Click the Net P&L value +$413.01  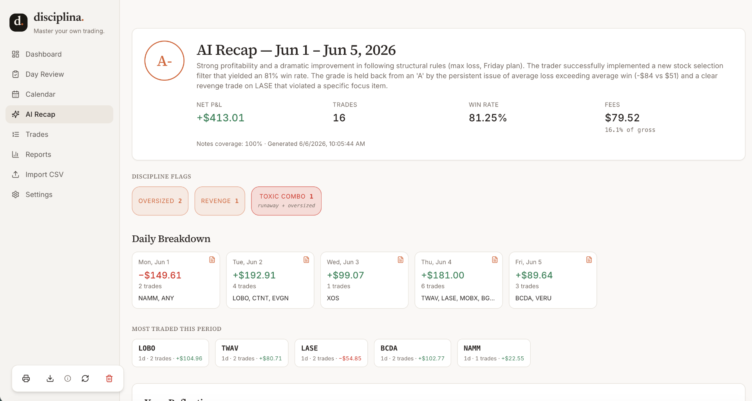[221, 118]
